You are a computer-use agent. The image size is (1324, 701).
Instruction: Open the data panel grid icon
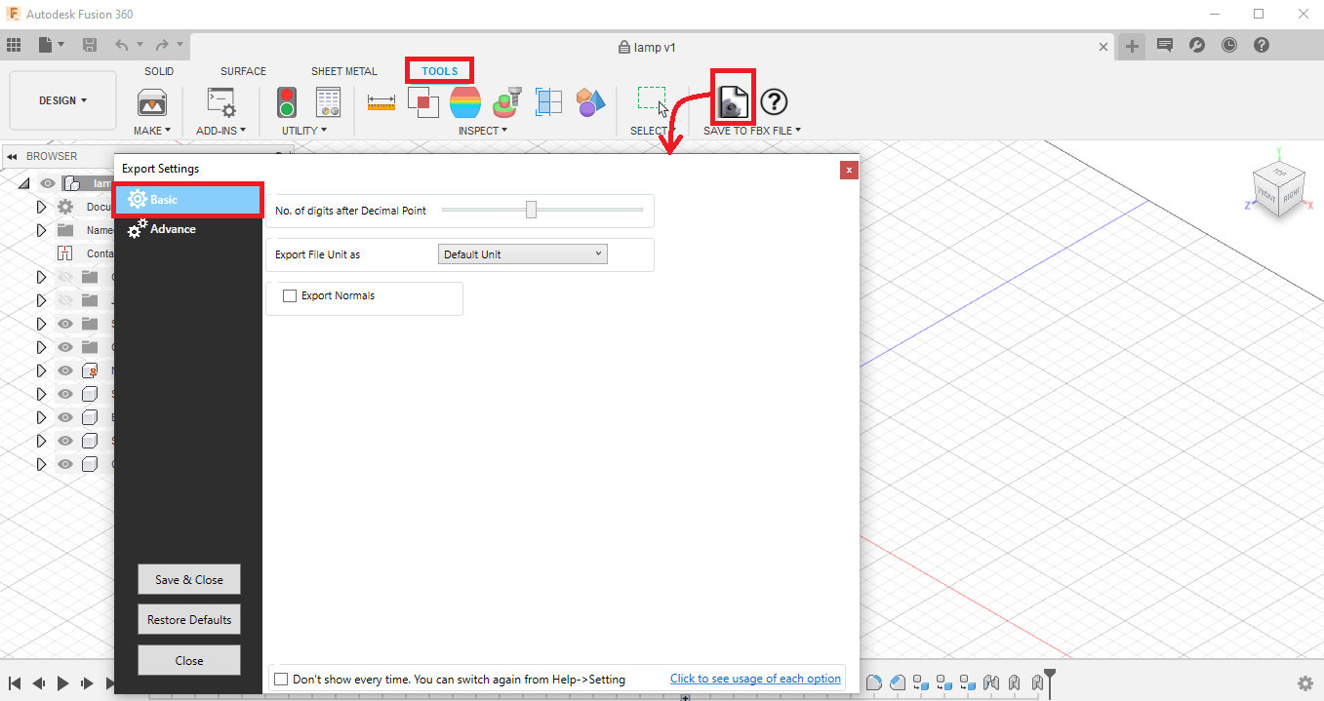(x=14, y=45)
